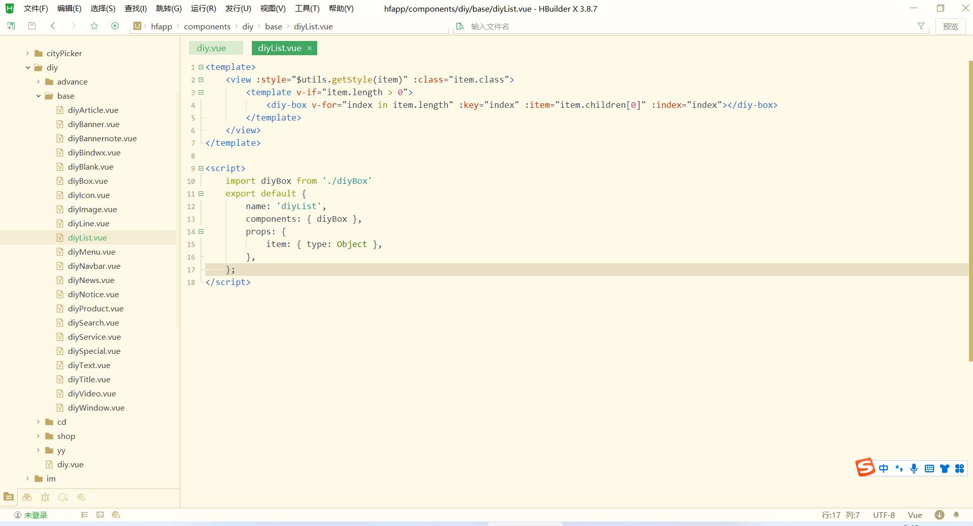
Task: Click the 预览 preview button
Action: (x=951, y=26)
